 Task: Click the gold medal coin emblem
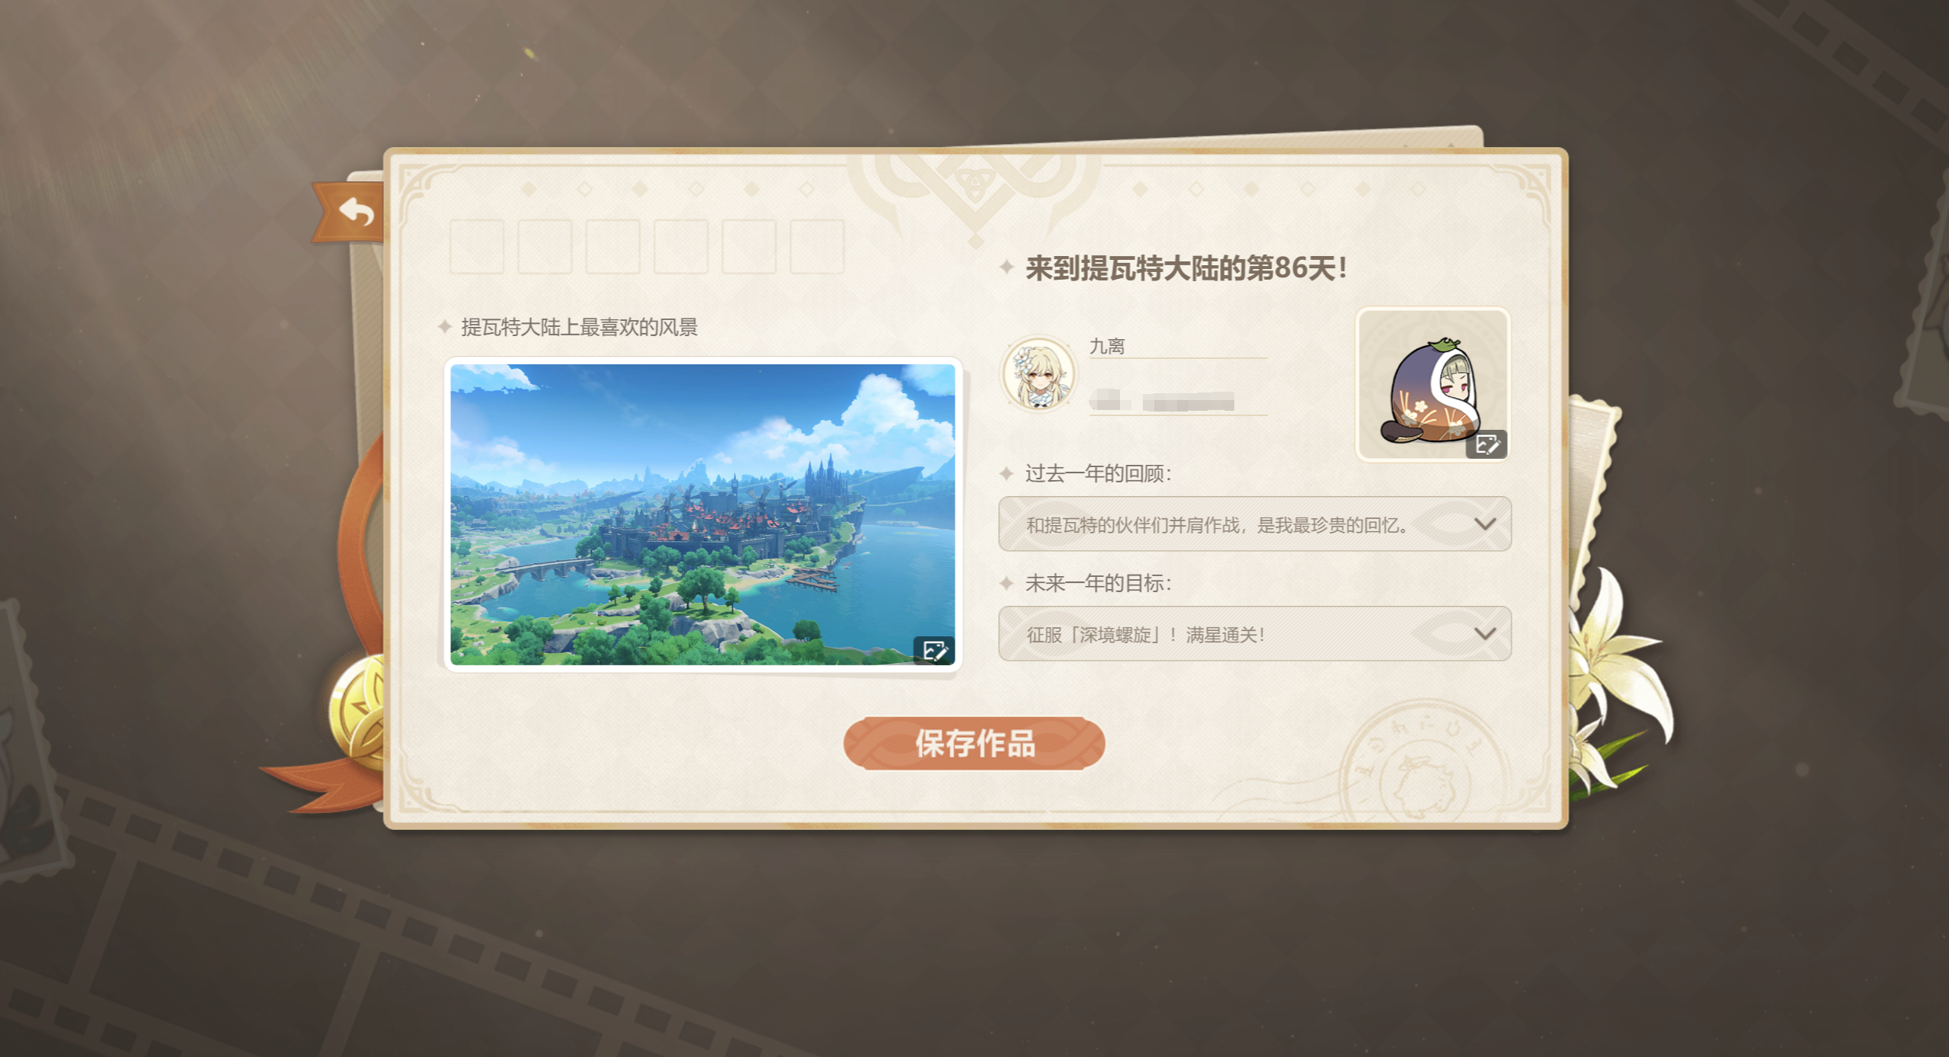tap(358, 713)
